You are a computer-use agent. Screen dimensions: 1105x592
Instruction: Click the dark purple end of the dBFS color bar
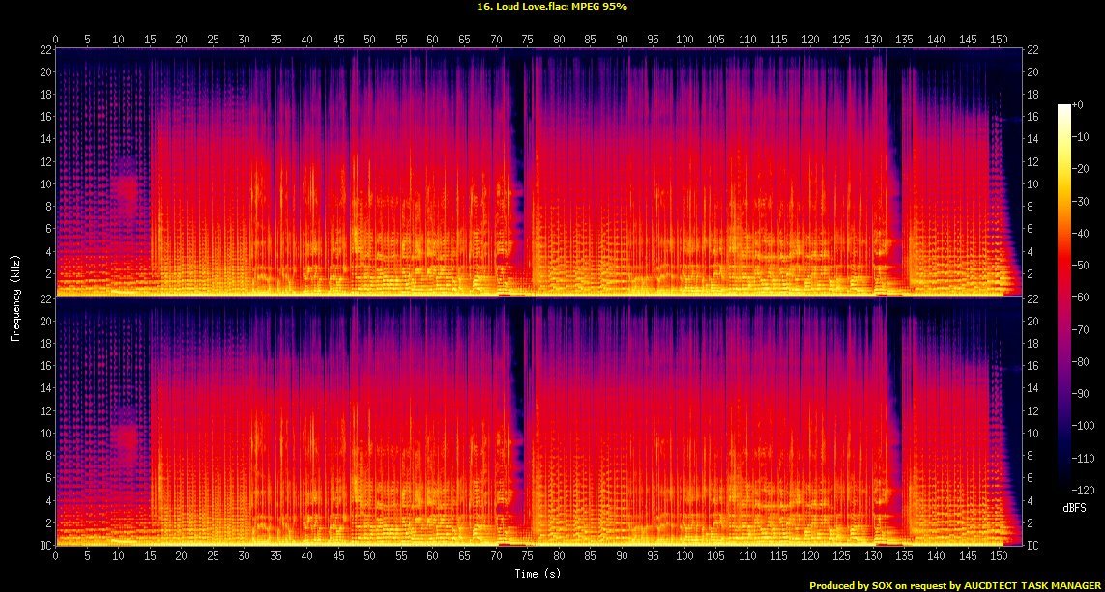tap(1064, 485)
